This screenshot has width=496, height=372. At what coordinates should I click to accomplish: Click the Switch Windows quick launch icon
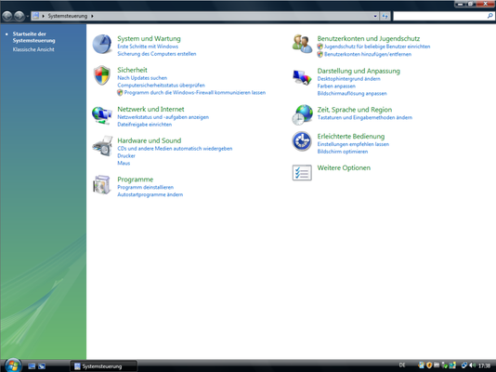tap(42, 366)
